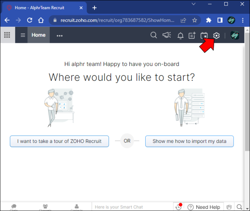Click the Need Help link
250x211 pixels.
[x=204, y=207]
